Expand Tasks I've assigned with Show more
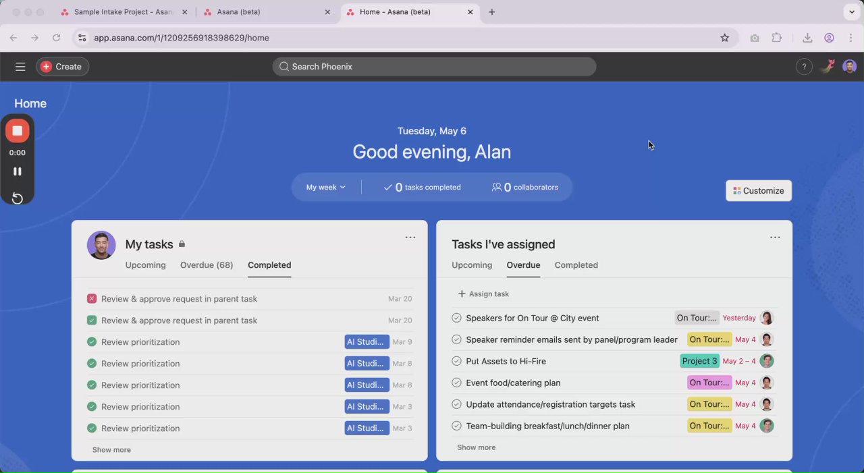The width and height of the screenshot is (864, 473). [x=476, y=447]
